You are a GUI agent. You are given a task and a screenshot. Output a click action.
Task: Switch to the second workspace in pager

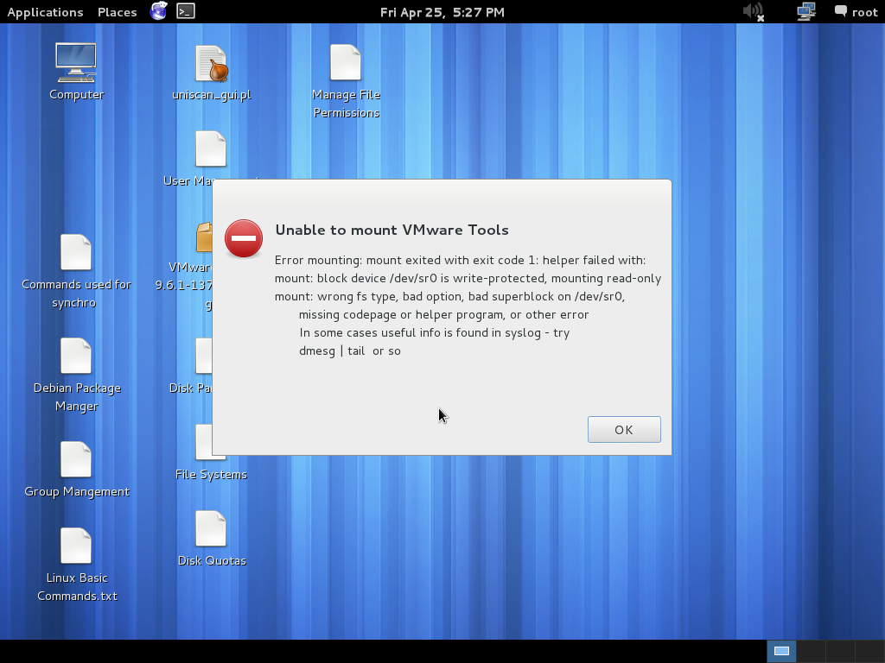(811, 651)
